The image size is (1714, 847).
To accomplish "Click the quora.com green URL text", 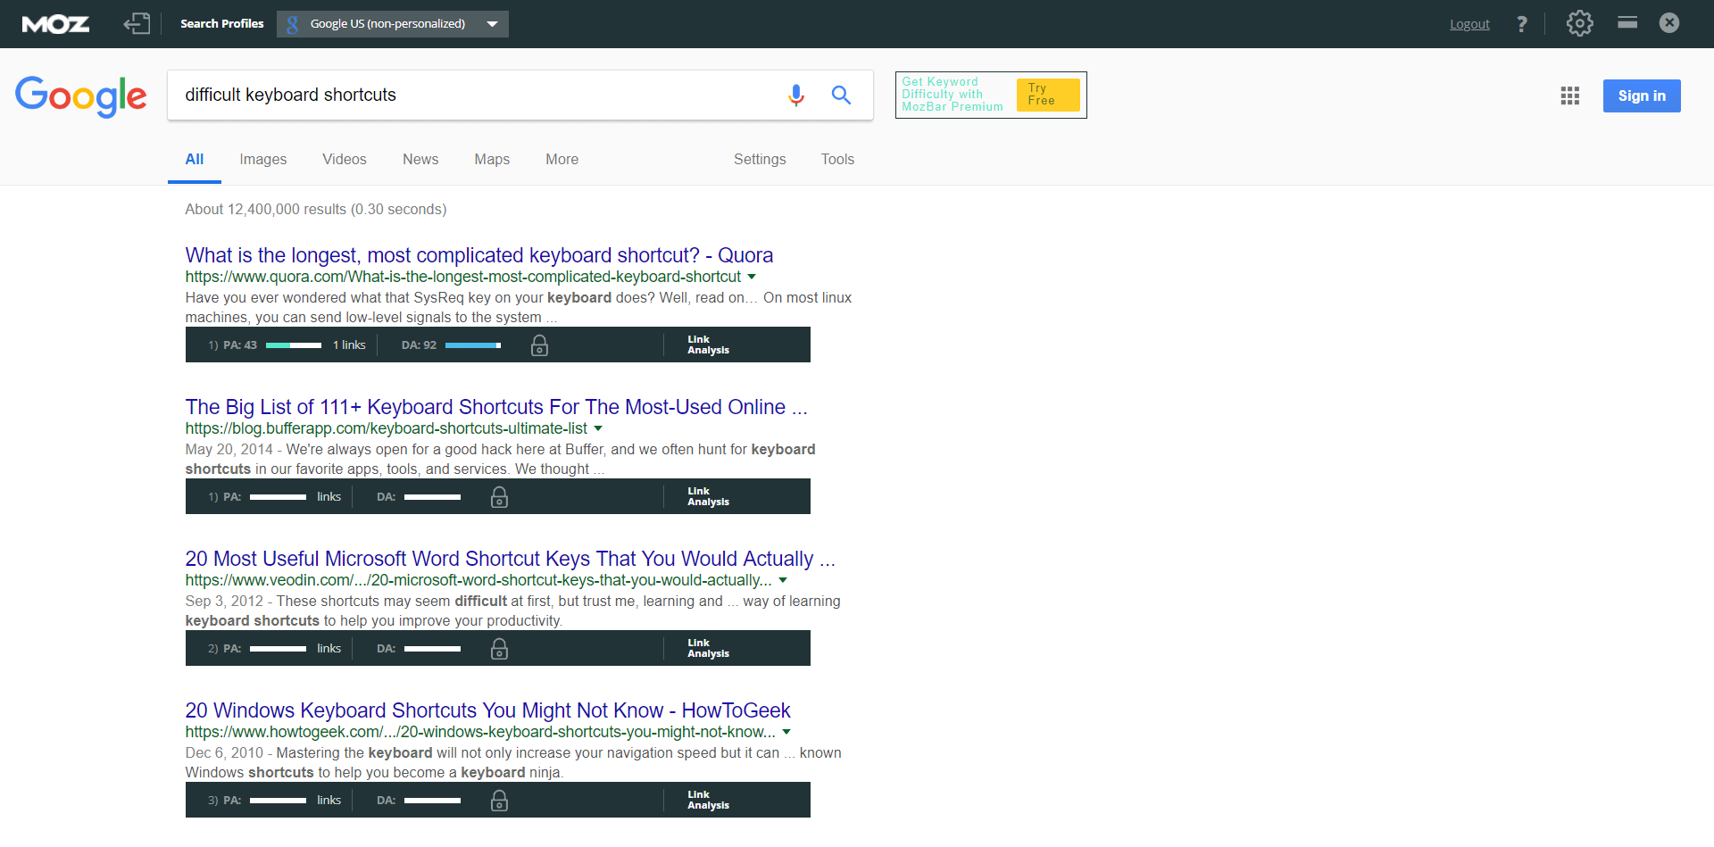I will [x=463, y=277].
